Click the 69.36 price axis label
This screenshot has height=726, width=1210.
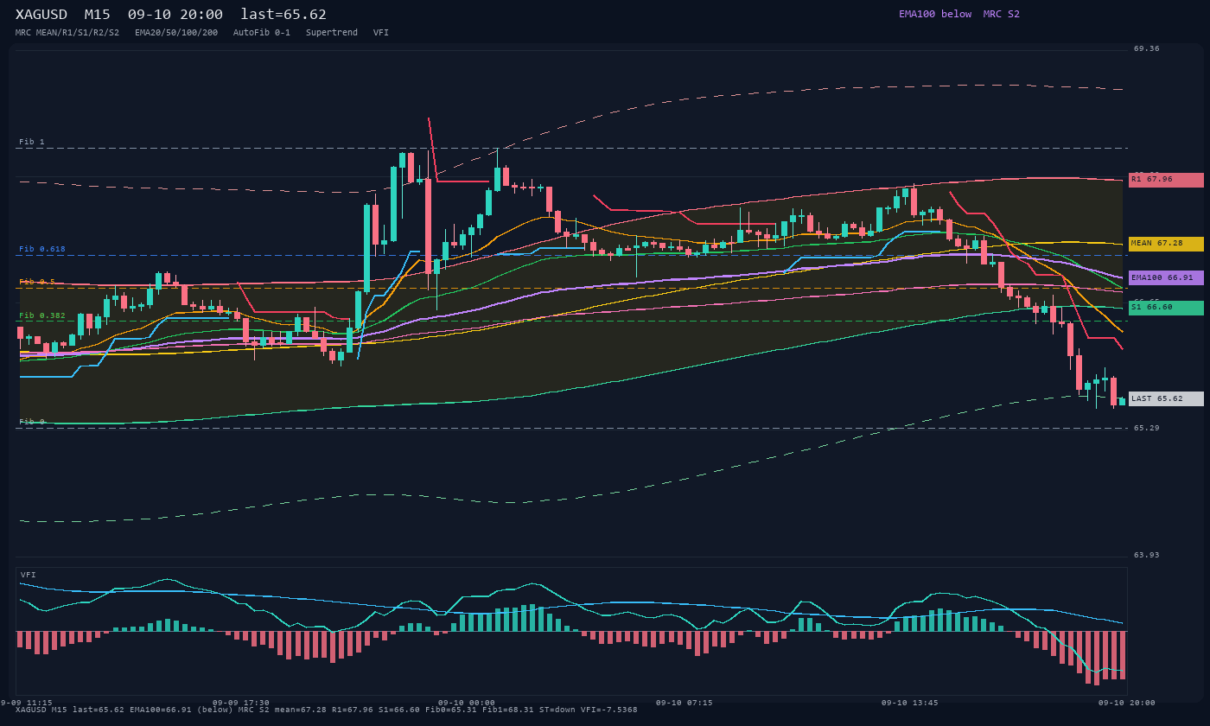(1147, 48)
